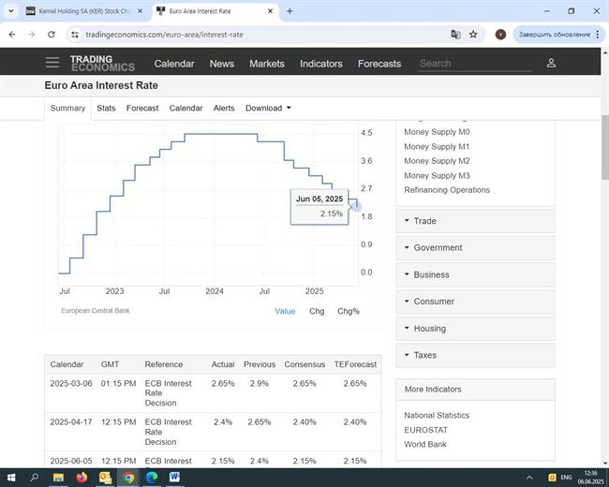Close the Euro Area Interest Rate tab
The width and height of the screenshot is (609, 487).
(x=270, y=11)
